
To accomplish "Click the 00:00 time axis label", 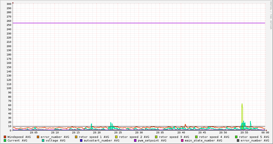I will click(x=265, y=133).
